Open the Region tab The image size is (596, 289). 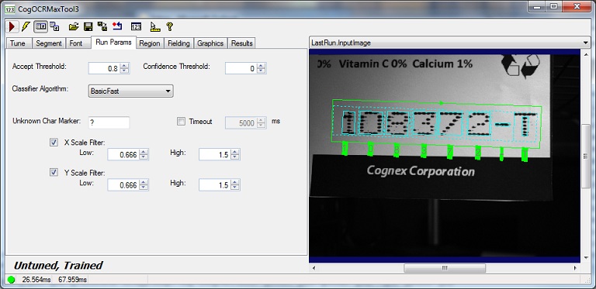pos(149,43)
